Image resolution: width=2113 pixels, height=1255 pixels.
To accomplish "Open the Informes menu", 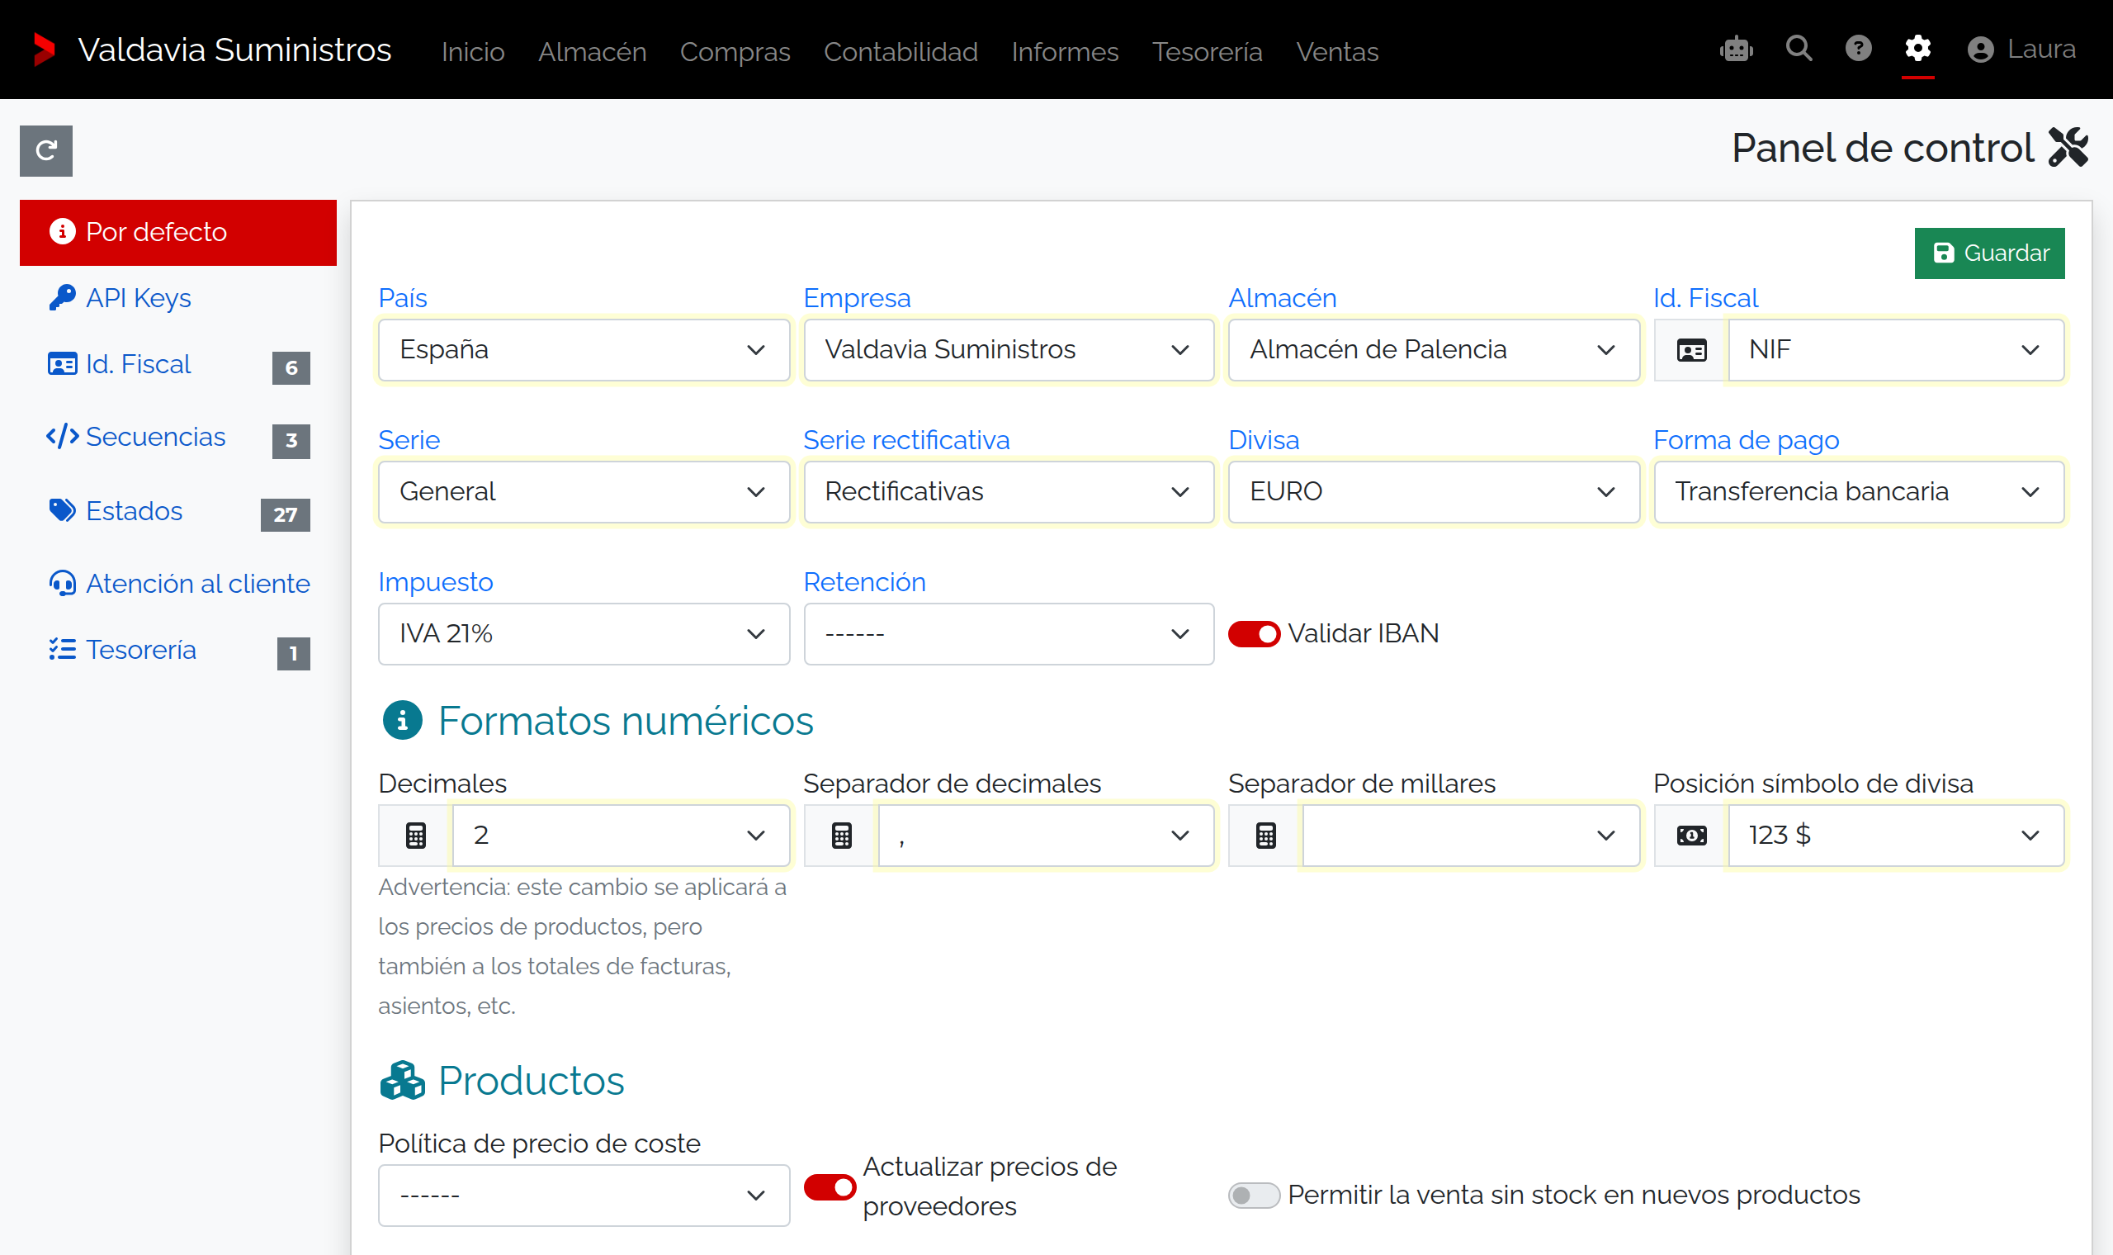I will [x=1064, y=51].
